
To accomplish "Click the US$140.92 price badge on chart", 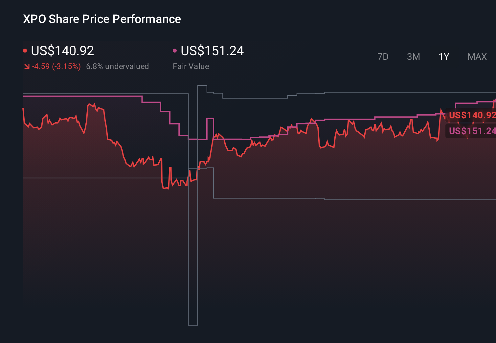I will pos(472,115).
